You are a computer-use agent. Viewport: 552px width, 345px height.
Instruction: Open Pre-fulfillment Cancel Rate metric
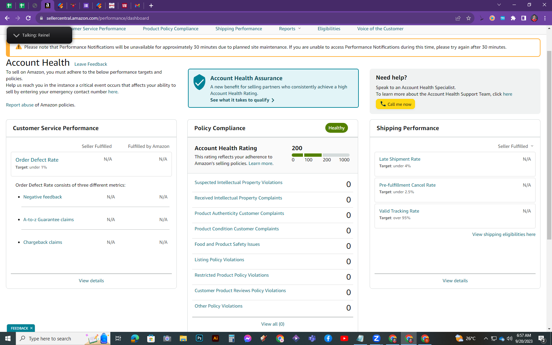click(407, 185)
